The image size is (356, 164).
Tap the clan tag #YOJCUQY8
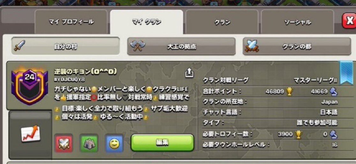pos(69,79)
